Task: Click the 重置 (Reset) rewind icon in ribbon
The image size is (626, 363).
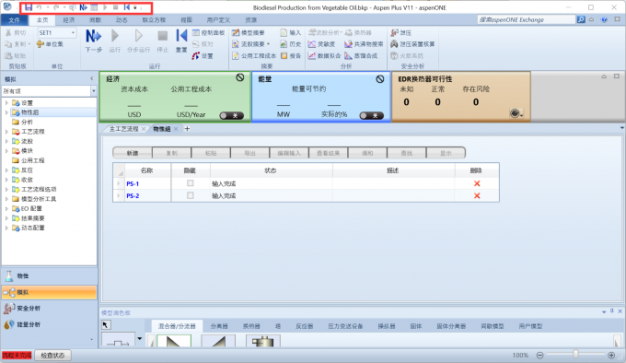Action: click(181, 36)
